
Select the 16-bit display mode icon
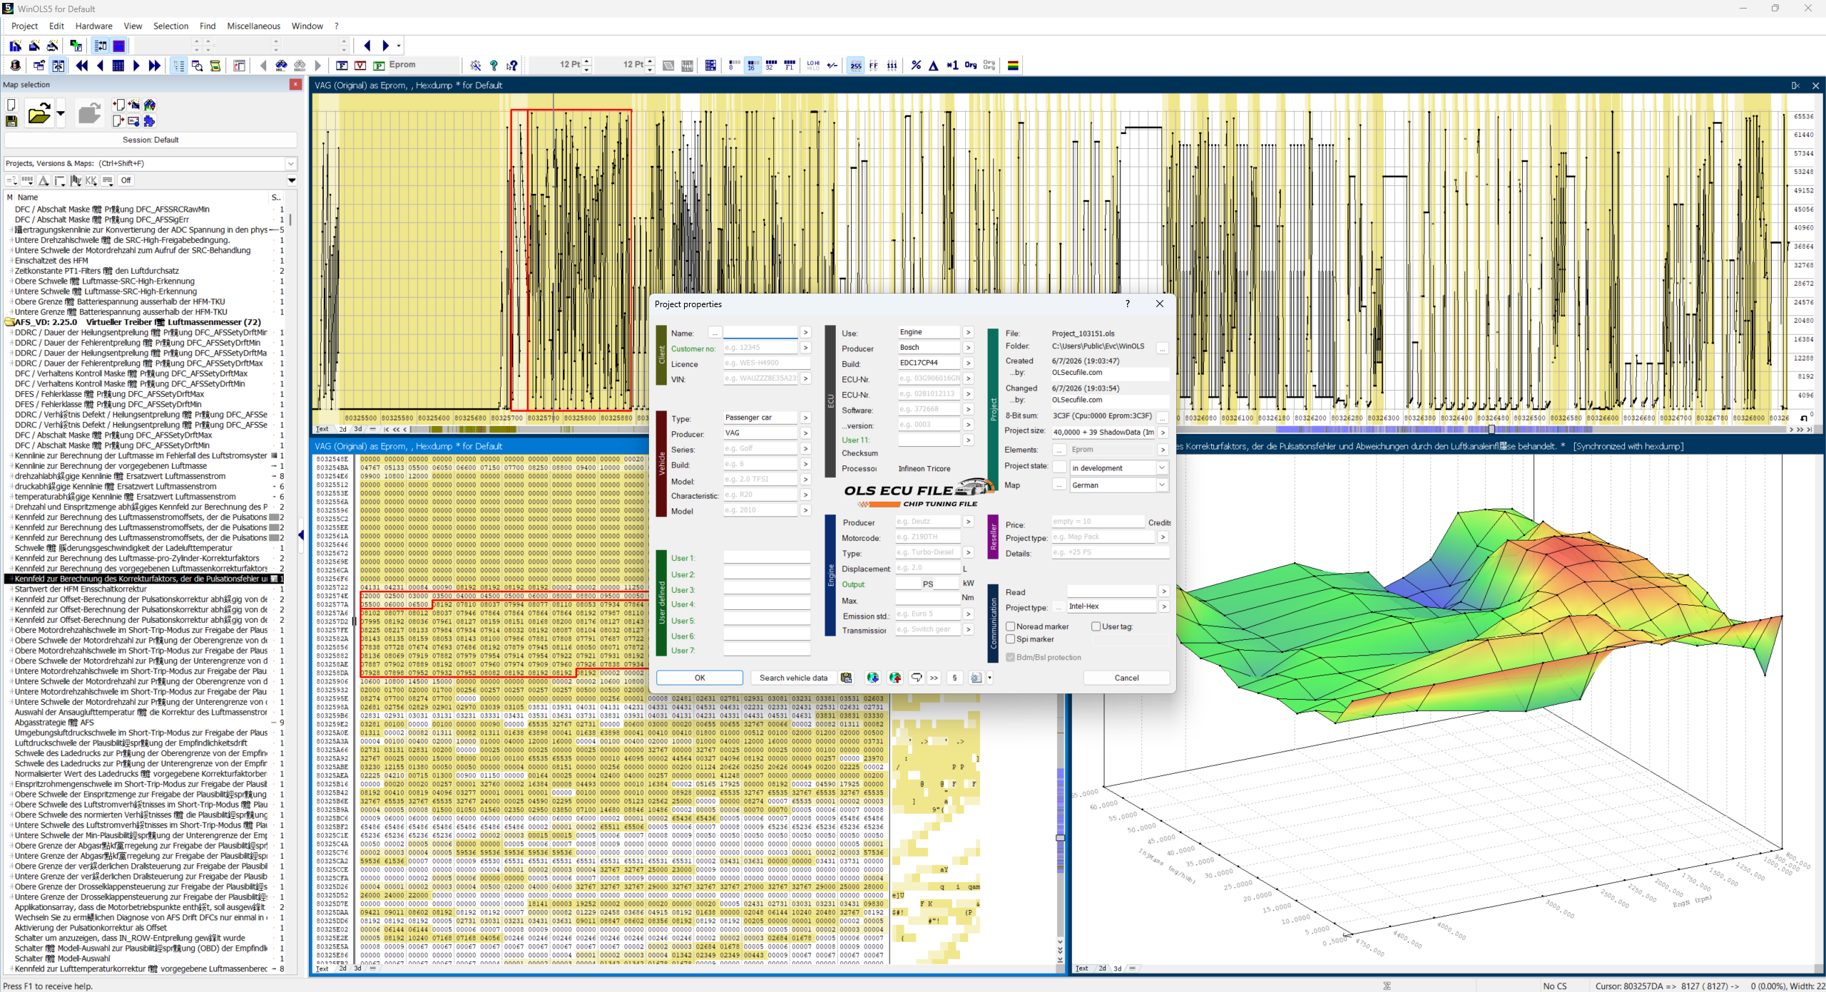tap(752, 66)
